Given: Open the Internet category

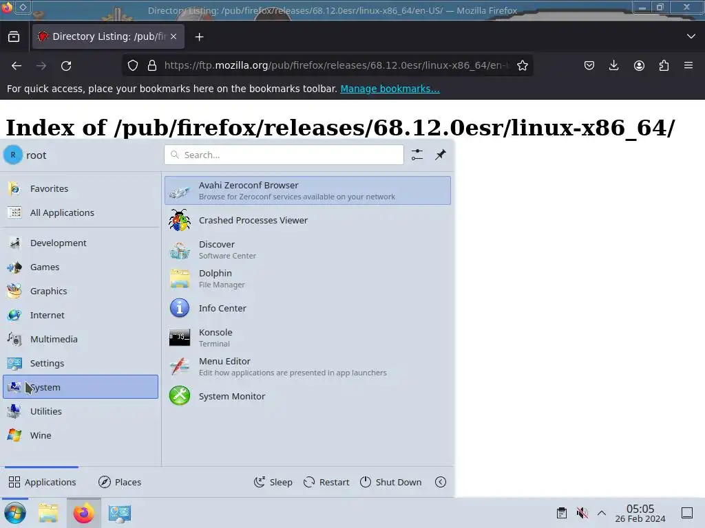Looking at the screenshot, I should [x=81, y=315].
